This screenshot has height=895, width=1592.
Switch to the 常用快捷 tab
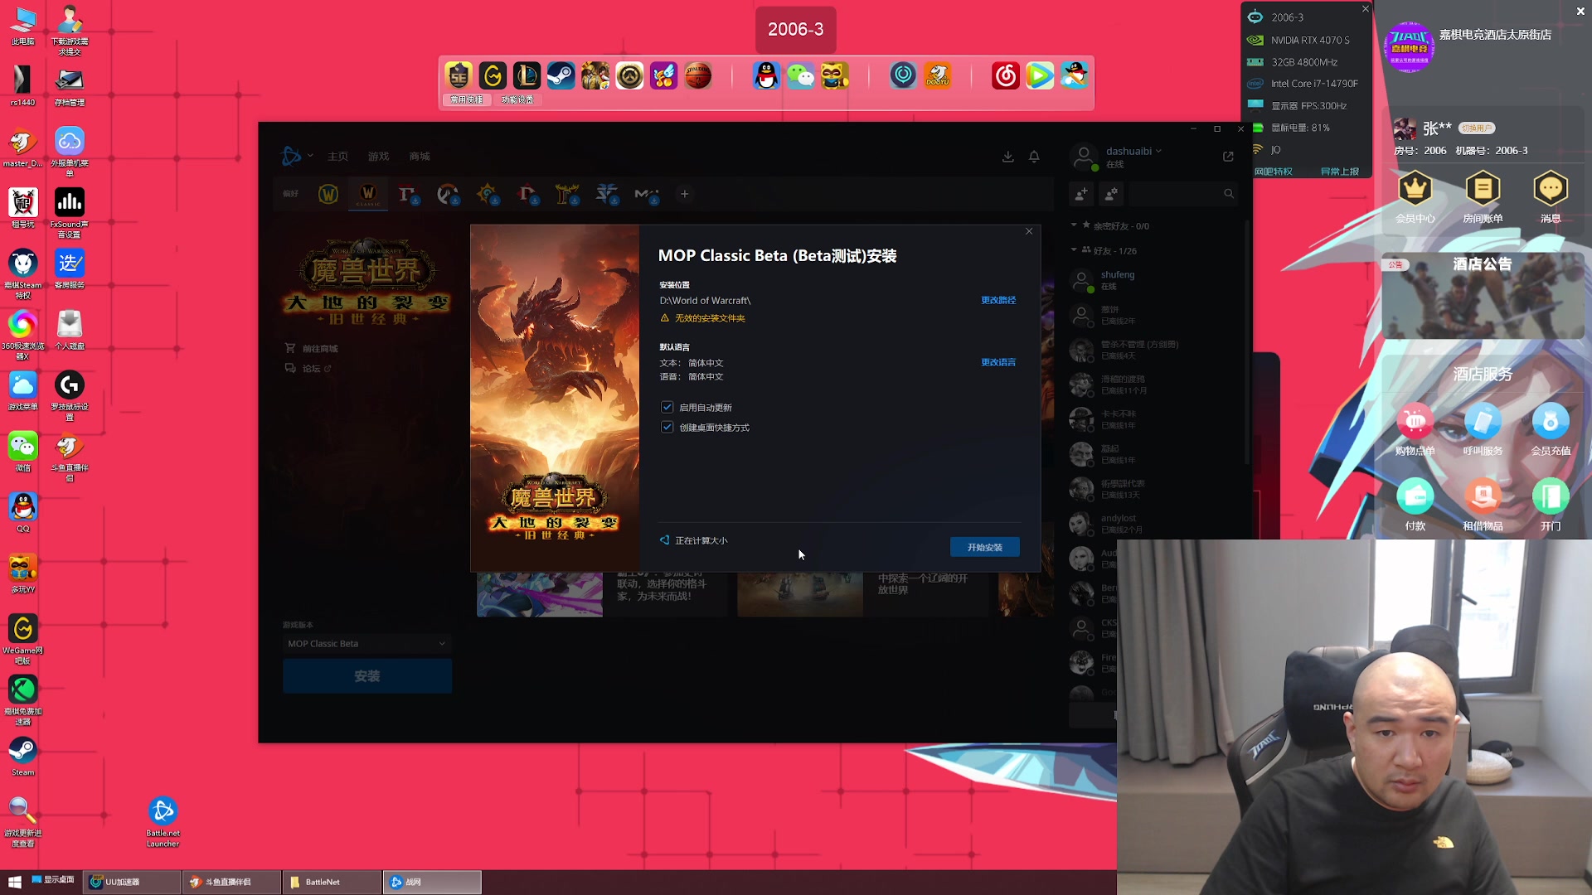coord(466,99)
